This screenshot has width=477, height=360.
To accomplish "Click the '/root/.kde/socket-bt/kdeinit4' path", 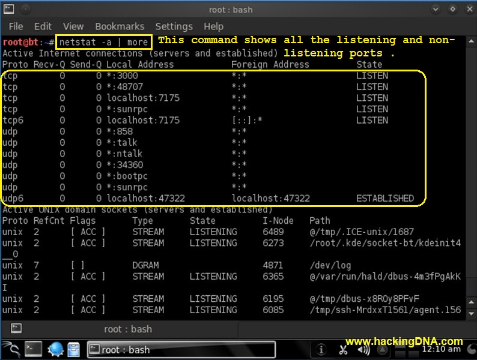I will click(385, 243).
